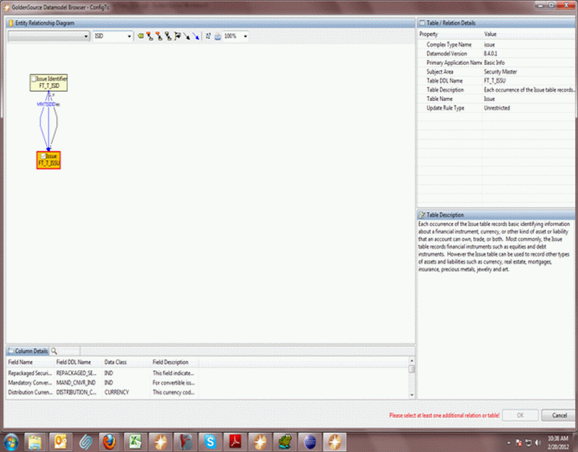
Task: Click the volume icon in system tray
Action: [538, 443]
